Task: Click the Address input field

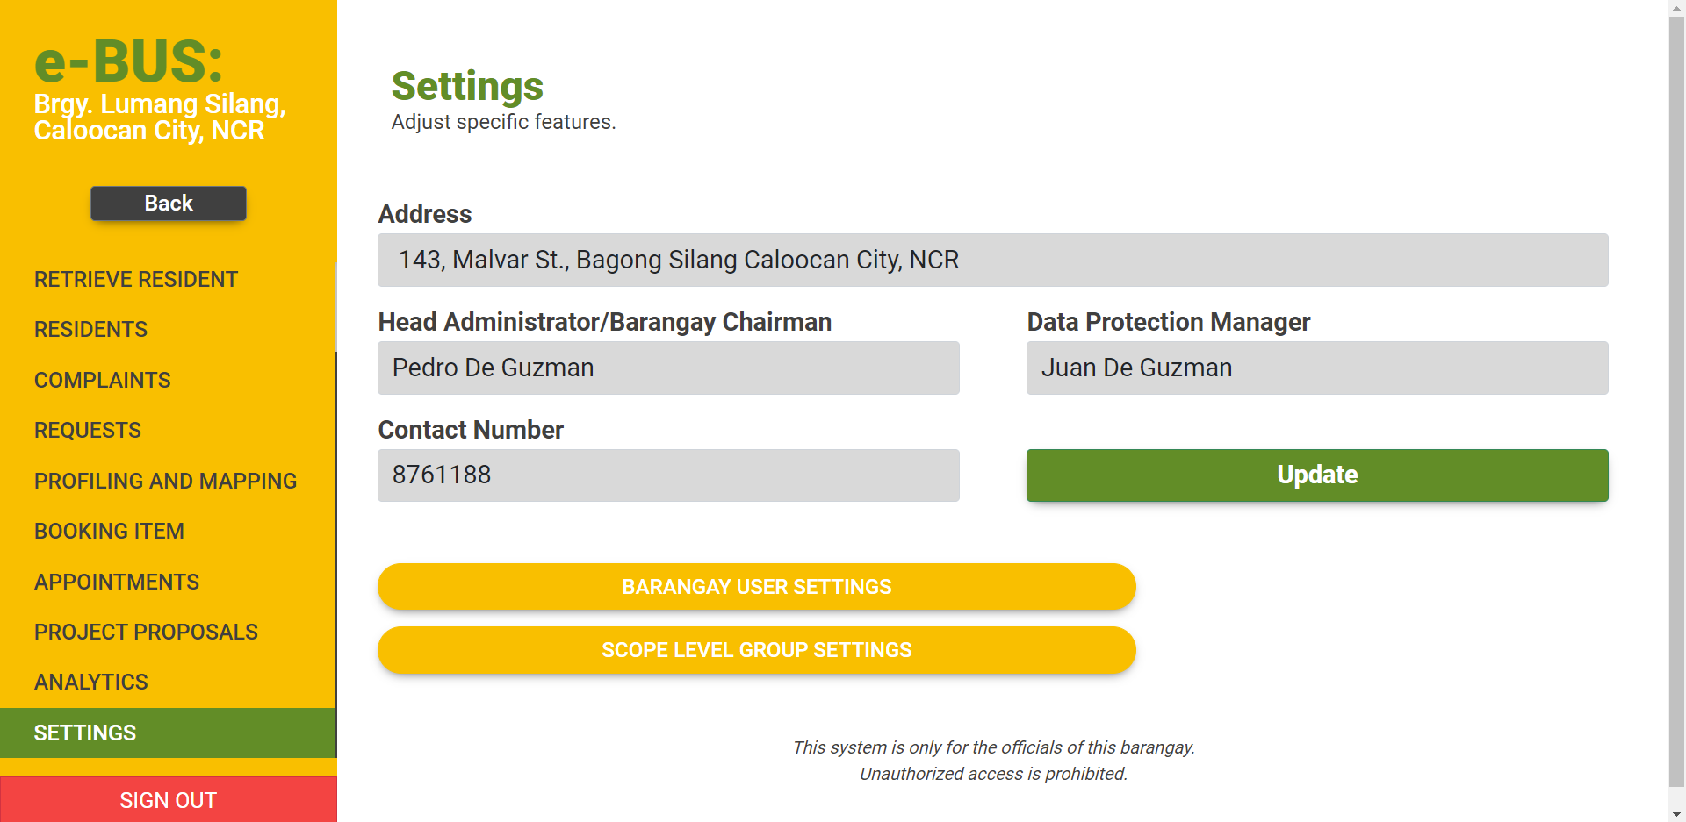Action: (x=992, y=261)
